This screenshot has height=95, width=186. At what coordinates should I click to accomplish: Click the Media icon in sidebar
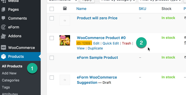coord(3,1)
